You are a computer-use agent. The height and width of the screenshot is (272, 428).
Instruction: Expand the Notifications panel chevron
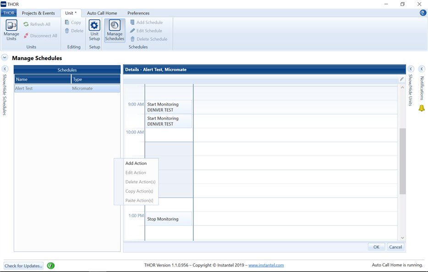click(422, 69)
